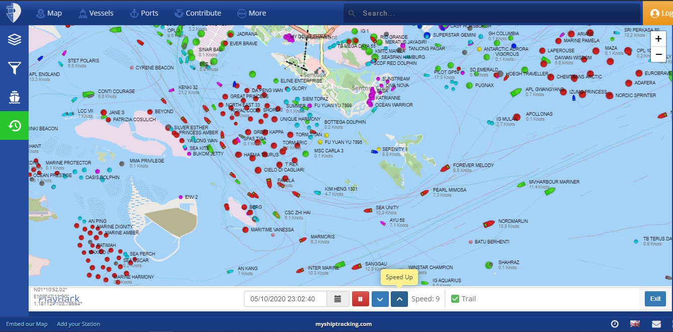The height and width of the screenshot is (332, 673).
Task: Pause playback with red button
Action: tap(360, 299)
